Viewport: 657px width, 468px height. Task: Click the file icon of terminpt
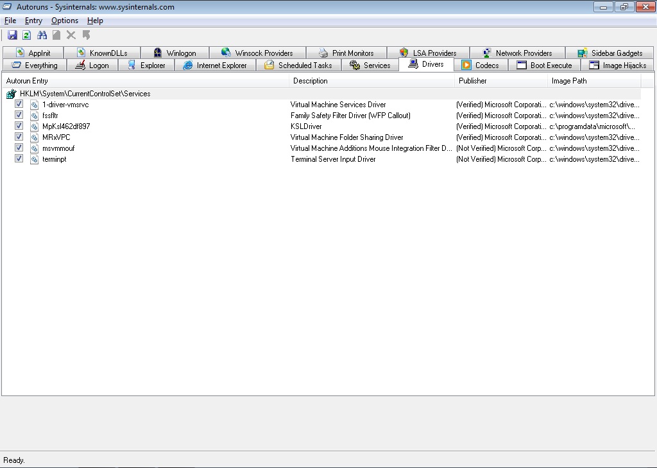(x=34, y=159)
